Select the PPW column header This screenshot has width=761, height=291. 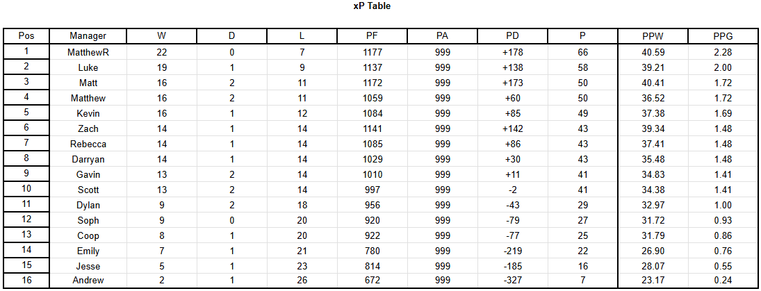pos(653,36)
